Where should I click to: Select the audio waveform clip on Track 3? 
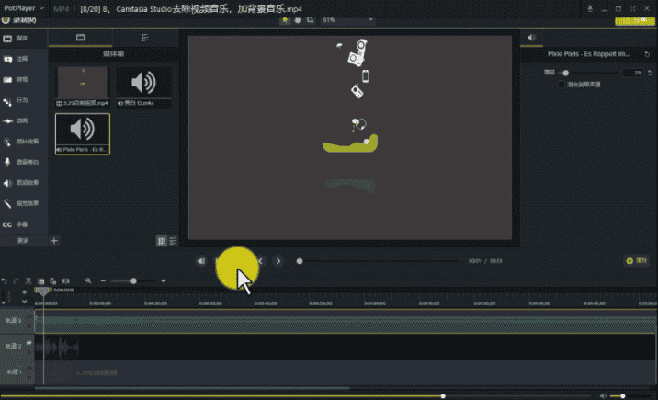346,322
